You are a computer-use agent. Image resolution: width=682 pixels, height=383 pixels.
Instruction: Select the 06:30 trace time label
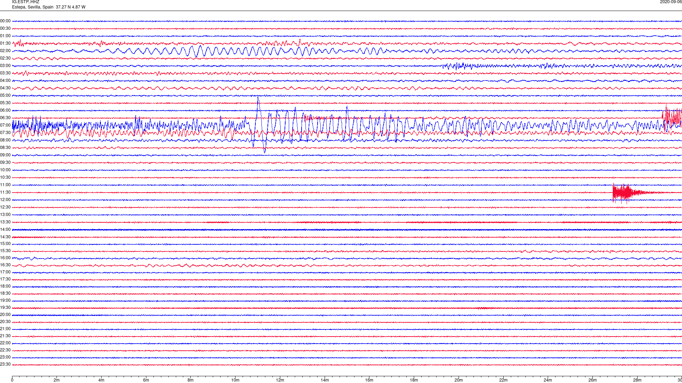pyautogui.click(x=5, y=118)
